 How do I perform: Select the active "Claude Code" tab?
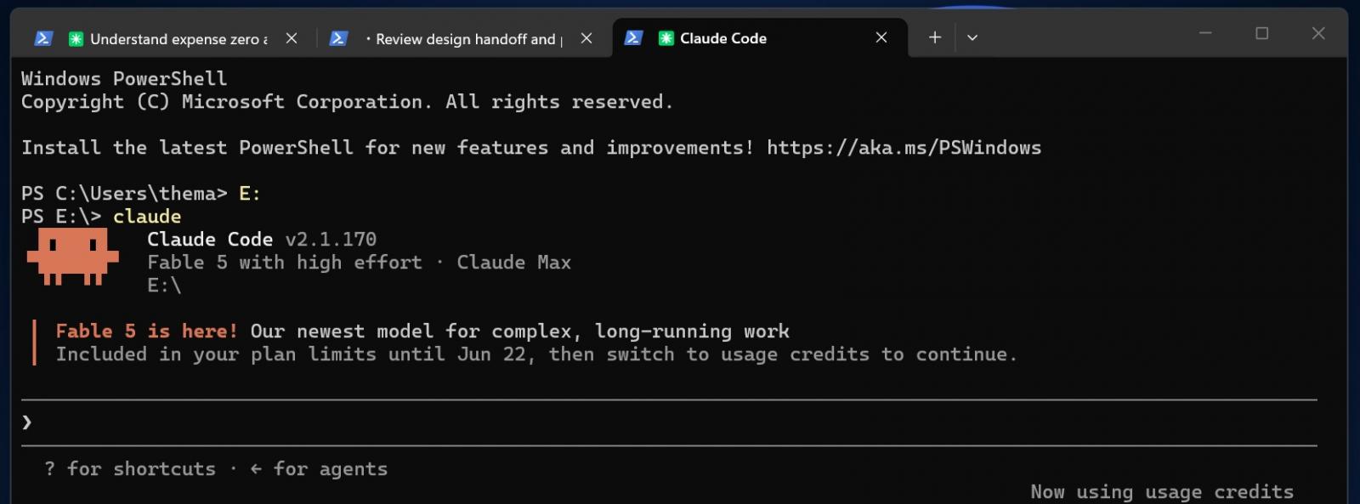point(759,38)
